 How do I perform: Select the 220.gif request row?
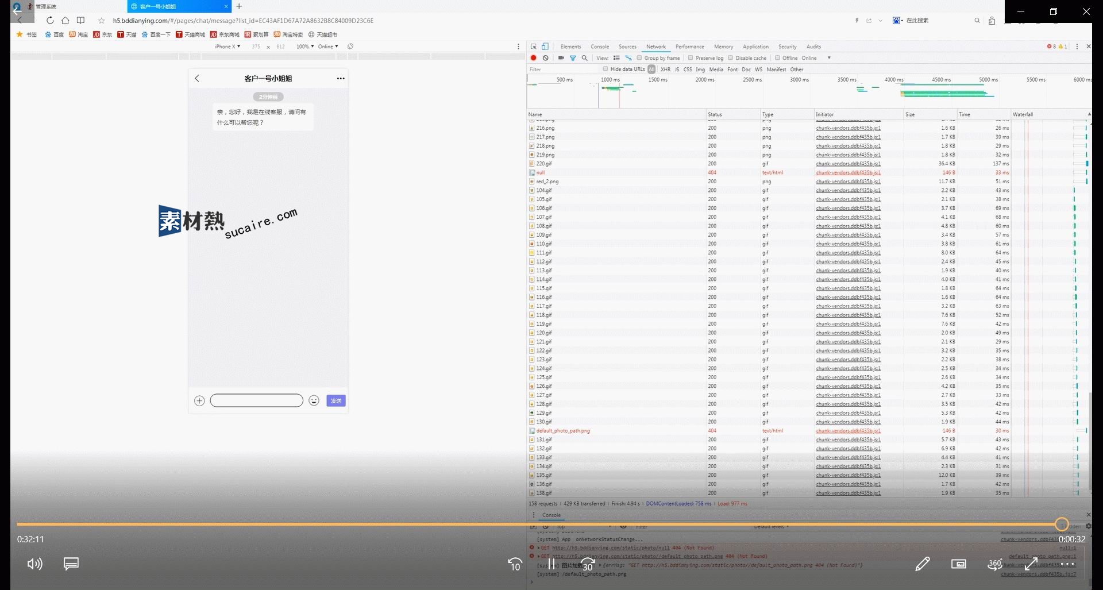click(808, 164)
